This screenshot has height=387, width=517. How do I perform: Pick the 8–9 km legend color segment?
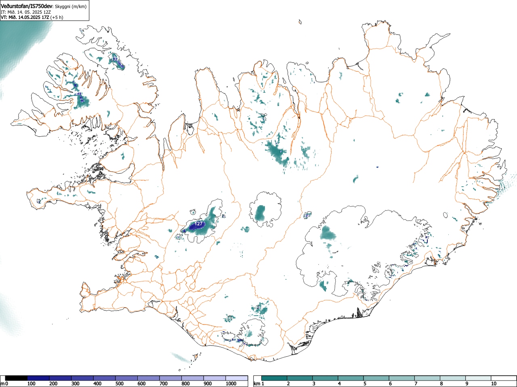[453, 378]
